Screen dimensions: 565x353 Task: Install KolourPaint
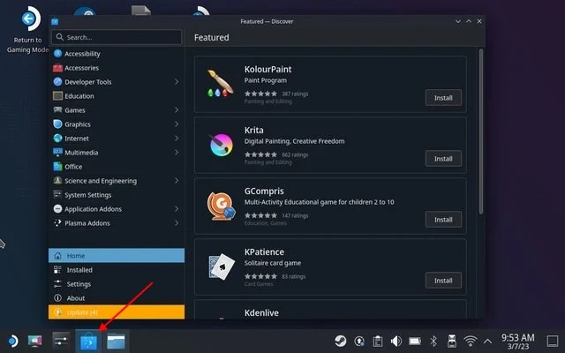(443, 98)
